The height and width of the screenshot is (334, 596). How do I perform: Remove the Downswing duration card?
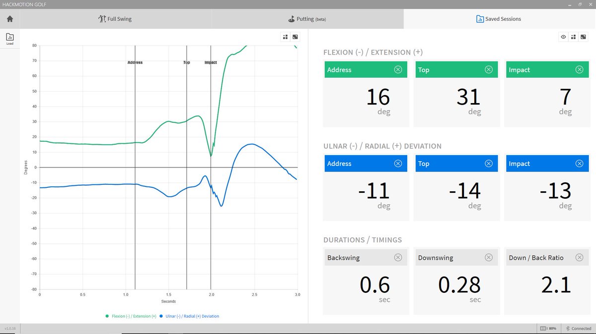coord(489,257)
